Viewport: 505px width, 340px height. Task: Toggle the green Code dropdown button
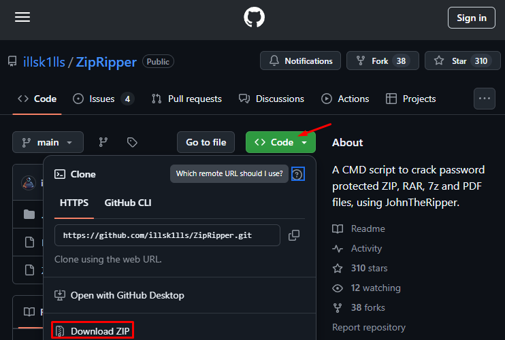click(280, 142)
